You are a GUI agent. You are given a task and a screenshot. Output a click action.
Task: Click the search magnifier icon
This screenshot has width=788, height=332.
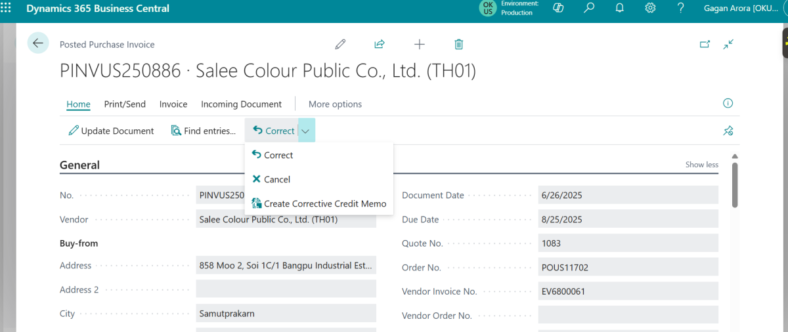point(589,9)
